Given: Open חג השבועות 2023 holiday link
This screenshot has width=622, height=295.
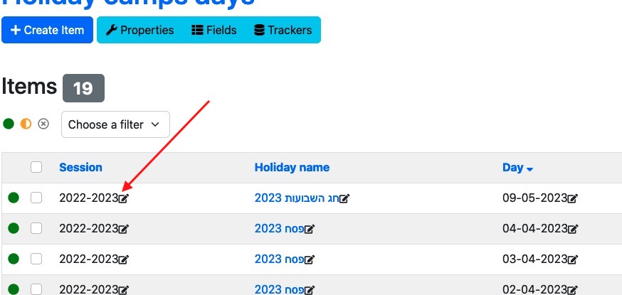Looking at the screenshot, I should [x=296, y=198].
